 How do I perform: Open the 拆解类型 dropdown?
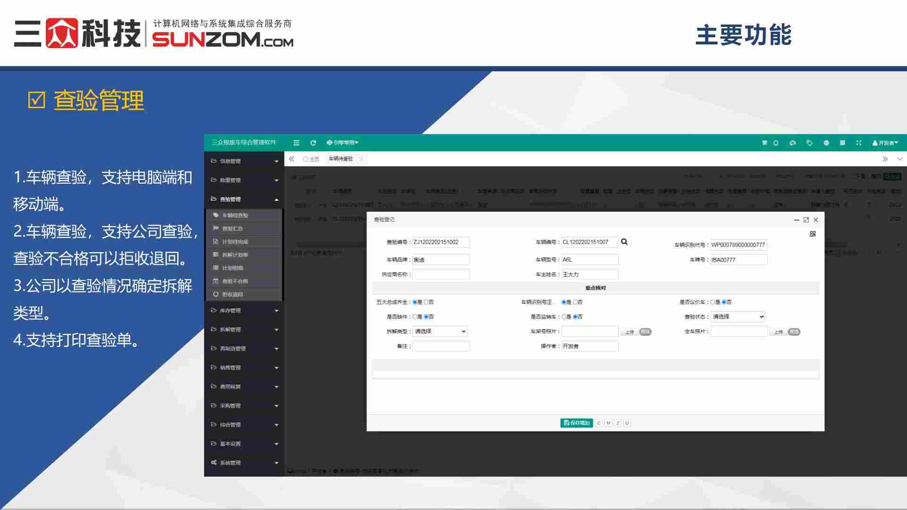point(440,331)
